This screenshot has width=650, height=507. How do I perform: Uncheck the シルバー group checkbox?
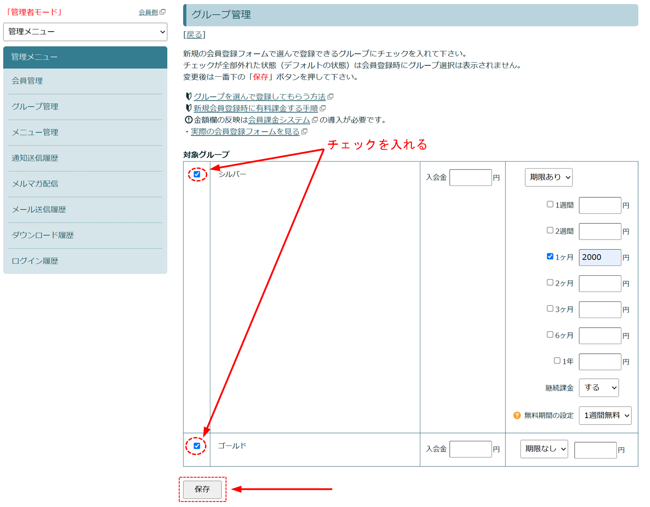(197, 174)
